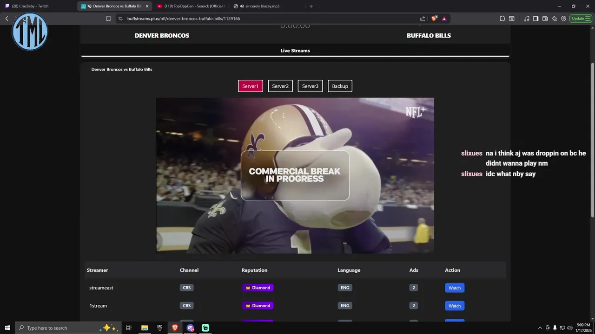
Task: Click the TML logo in top-left
Action: pyautogui.click(x=30, y=32)
